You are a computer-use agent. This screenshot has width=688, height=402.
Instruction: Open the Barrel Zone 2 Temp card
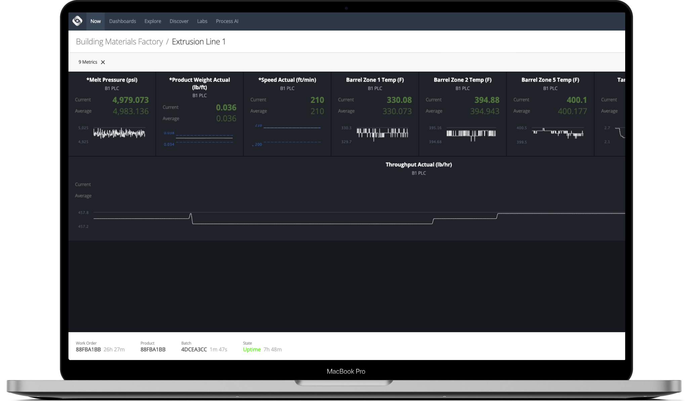462,114
